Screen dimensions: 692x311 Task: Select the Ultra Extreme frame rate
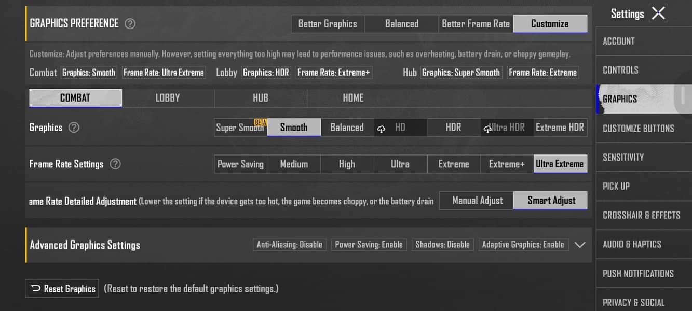pos(560,164)
